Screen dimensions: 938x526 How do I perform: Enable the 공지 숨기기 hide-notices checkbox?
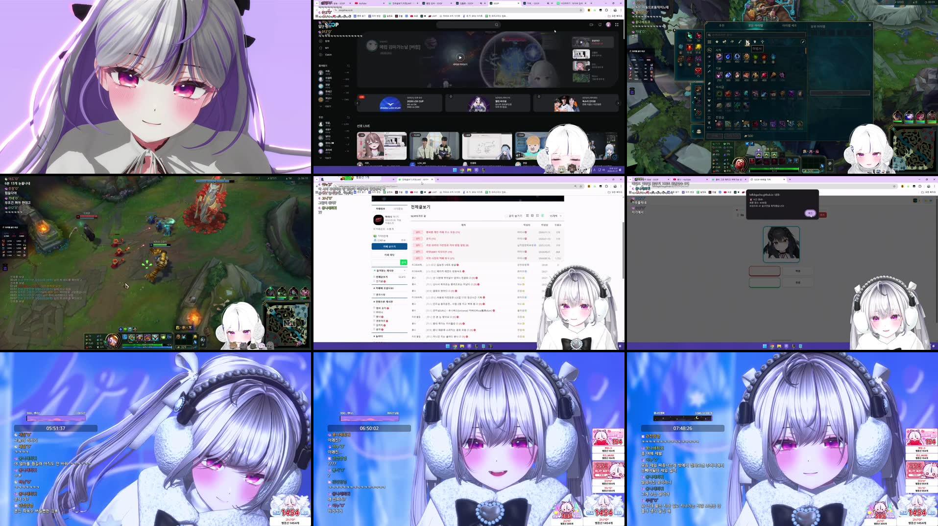(506, 216)
